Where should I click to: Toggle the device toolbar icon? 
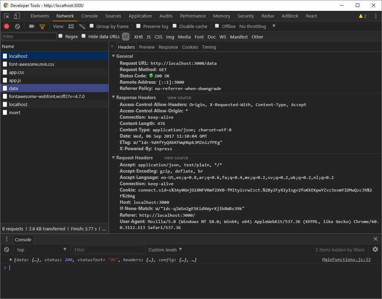[x=17, y=16]
